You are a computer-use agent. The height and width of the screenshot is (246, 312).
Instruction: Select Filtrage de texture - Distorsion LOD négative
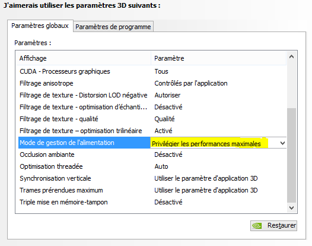pos(152,95)
